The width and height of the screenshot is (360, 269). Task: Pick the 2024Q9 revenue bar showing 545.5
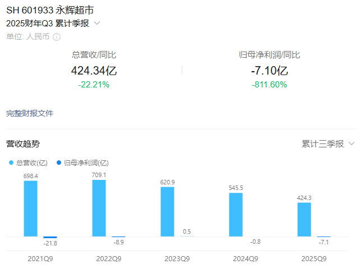click(236, 215)
